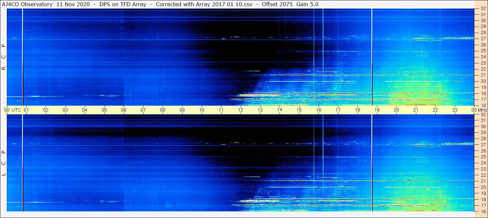Select the 25 MHz label in LCP panel
488x218 pixels.
[x=482, y=157]
